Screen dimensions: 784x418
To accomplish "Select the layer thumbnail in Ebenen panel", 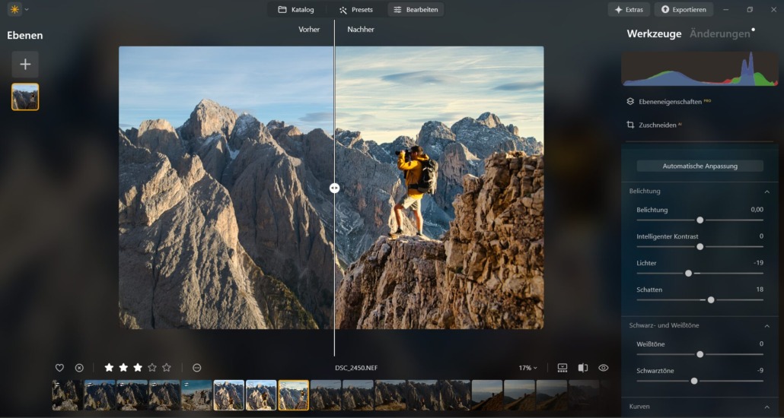I will (25, 97).
